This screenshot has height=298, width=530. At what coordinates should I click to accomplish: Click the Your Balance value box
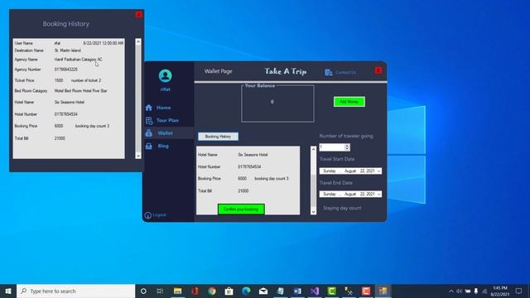coord(277,103)
